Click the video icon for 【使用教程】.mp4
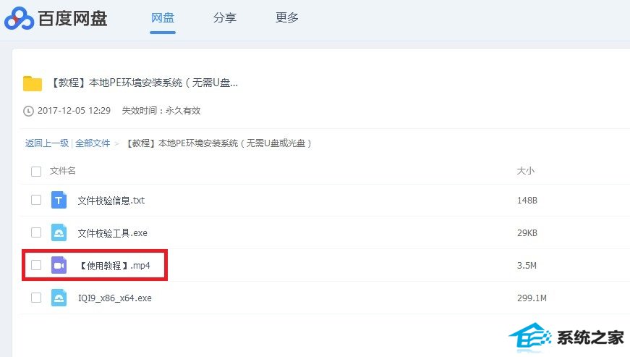Viewport: 630px width, 357px height. (59, 265)
